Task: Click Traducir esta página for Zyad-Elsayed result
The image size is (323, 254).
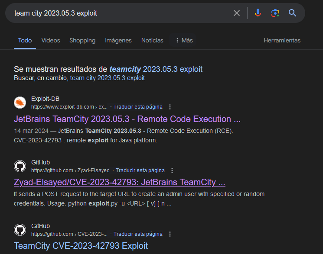Action: tap(140, 170)
